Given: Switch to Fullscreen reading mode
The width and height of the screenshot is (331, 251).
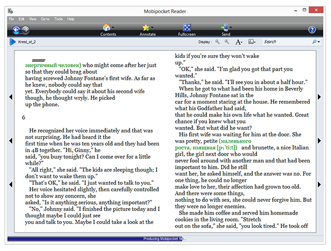Looking at the screenshot, I should click(x=186, y=27).
